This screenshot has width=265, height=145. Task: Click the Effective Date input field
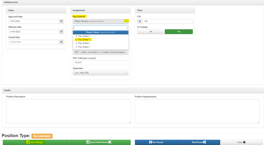34,32
